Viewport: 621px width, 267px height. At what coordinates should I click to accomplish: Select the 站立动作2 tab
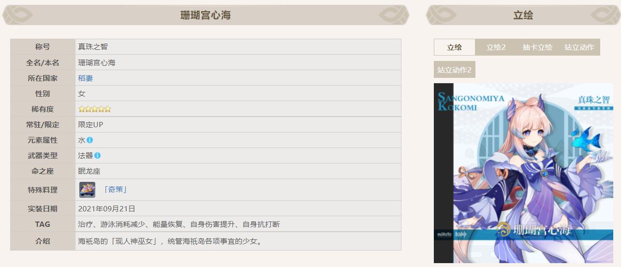(x=454, y=70)
